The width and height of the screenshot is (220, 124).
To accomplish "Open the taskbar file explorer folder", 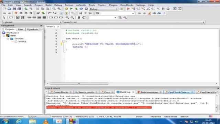I will coord(32,121).
